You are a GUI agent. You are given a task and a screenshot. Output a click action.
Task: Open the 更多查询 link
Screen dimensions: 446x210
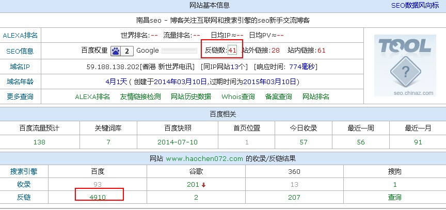(x=20, y=96)
